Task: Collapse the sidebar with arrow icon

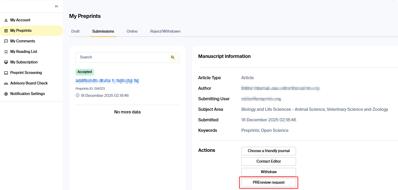Action: 57,6
